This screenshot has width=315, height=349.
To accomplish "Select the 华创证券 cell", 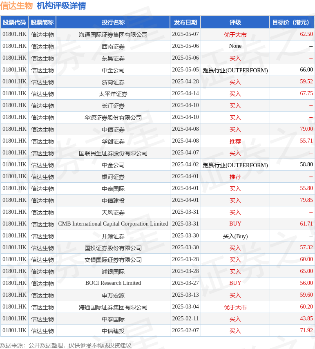I will click(113, 141).
